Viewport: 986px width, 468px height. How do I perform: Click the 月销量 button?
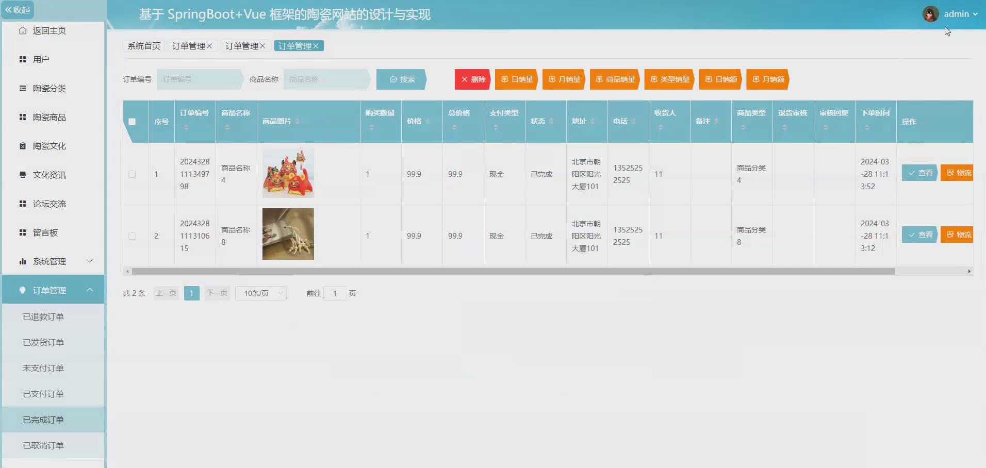pos(564,79)
